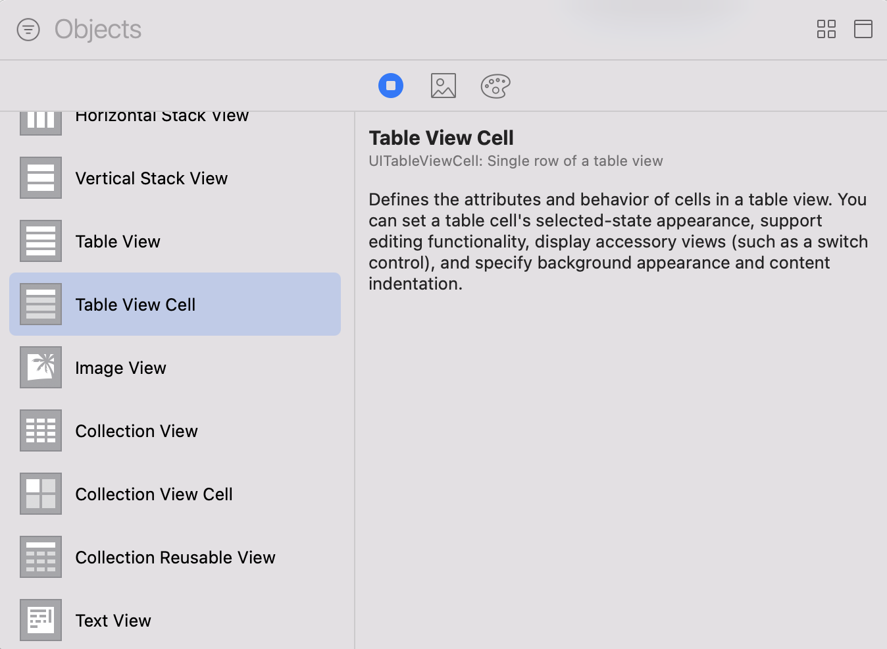The width and height of the screenshot is (887, 649).
Task: Click the Text View icon
Action: click(x=41, y=620)
